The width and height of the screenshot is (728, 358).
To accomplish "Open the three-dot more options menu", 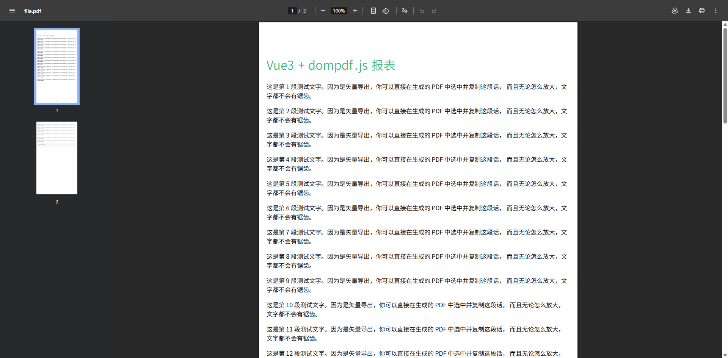I will tap(716, 11).
